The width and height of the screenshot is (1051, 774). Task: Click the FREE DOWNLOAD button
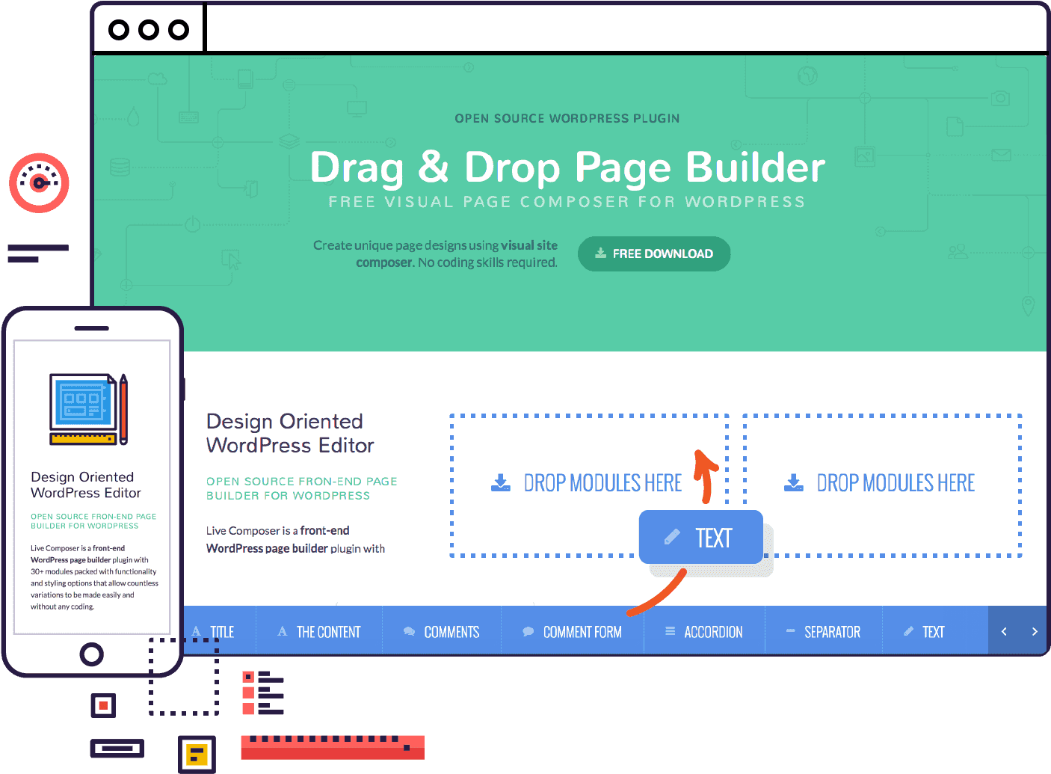(x=654, y=254)
